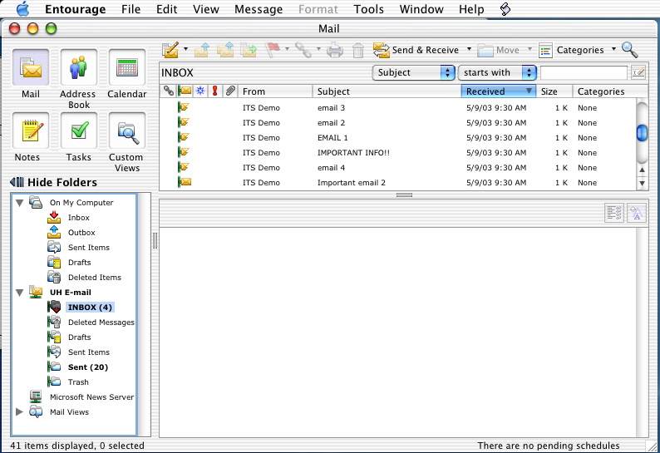Screen dimensions: 660x453
Task: Sort by the Priority exclamation column icon
Action: [214, 91]
